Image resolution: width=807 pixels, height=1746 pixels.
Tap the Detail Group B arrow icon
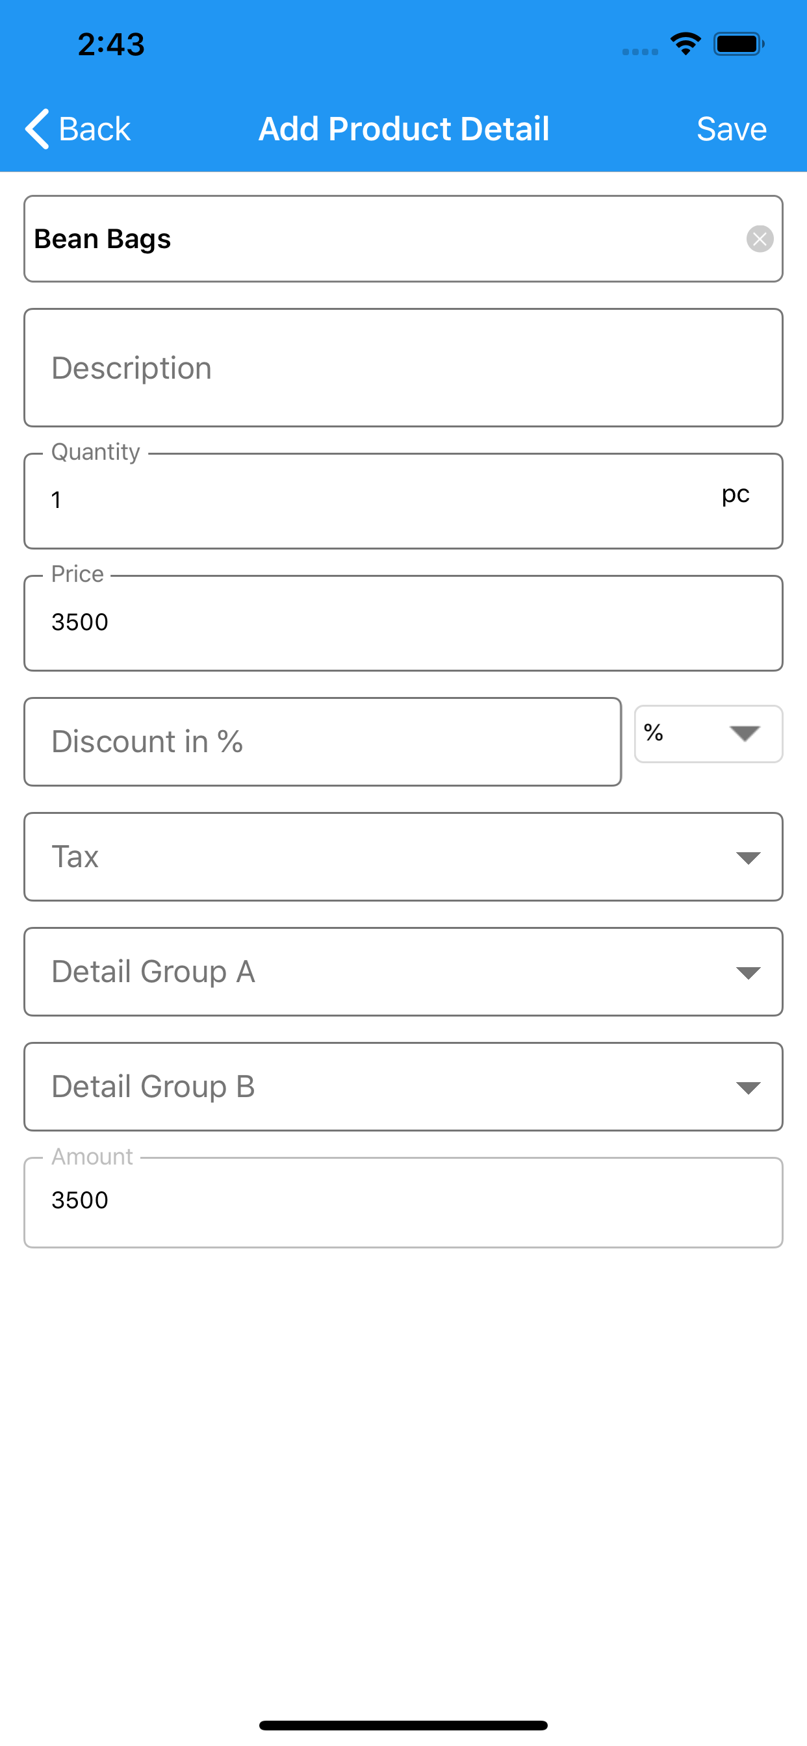click(747, 1088)
